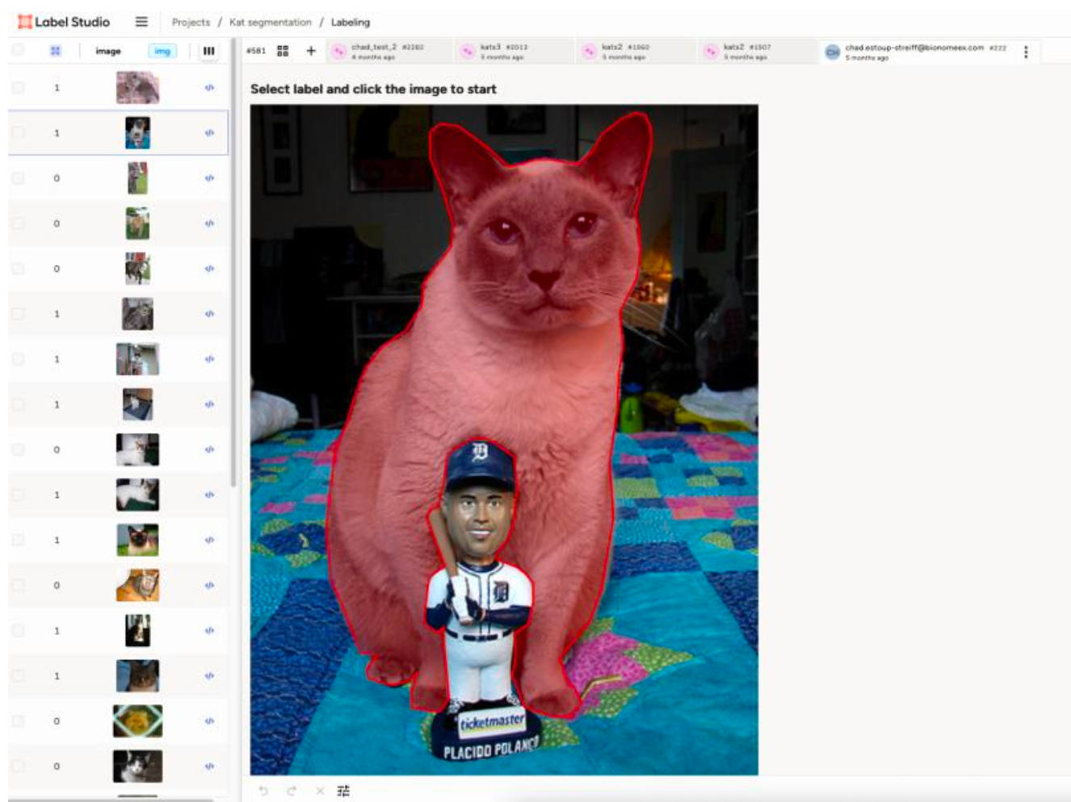The height and width of the screenshot is (802, 1071).
Task: Open the labeling settings sliders icon
Action: point(343,791)
